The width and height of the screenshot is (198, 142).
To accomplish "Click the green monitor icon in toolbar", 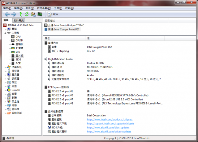I will 40,14.
